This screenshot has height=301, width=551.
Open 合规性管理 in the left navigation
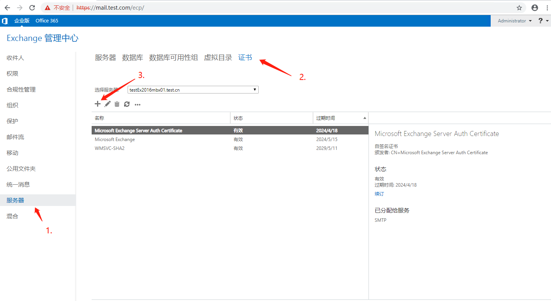[x=21, y=89]
